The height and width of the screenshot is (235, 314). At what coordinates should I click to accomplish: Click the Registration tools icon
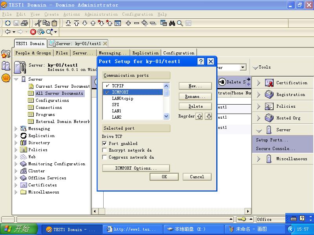click(x=269, y=95)
